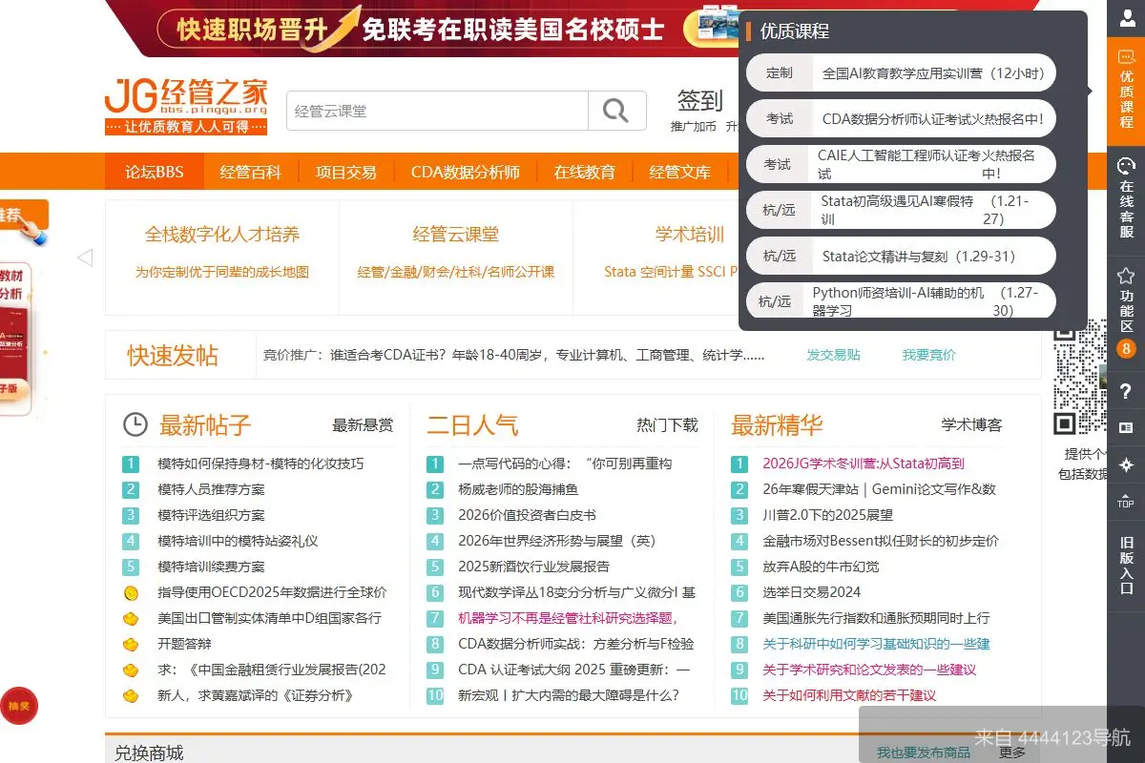Click the clock icon beside 最新帖子
The image size is (1145, 763).
(135, 424)
